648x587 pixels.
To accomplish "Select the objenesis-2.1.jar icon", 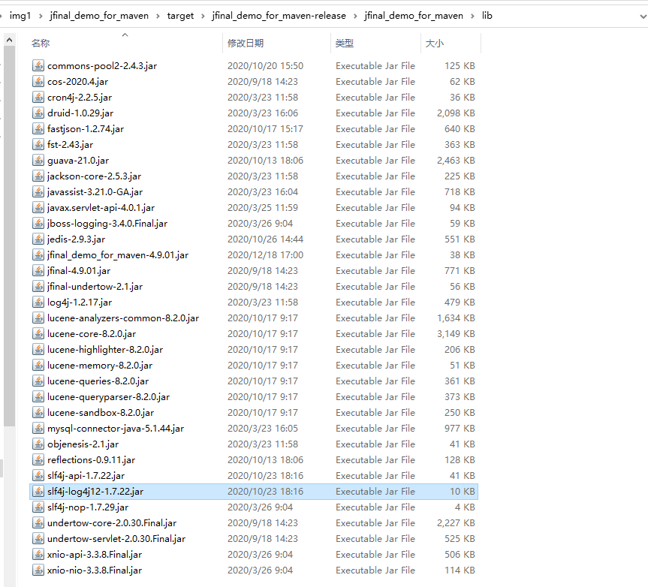I will [38, 444].
